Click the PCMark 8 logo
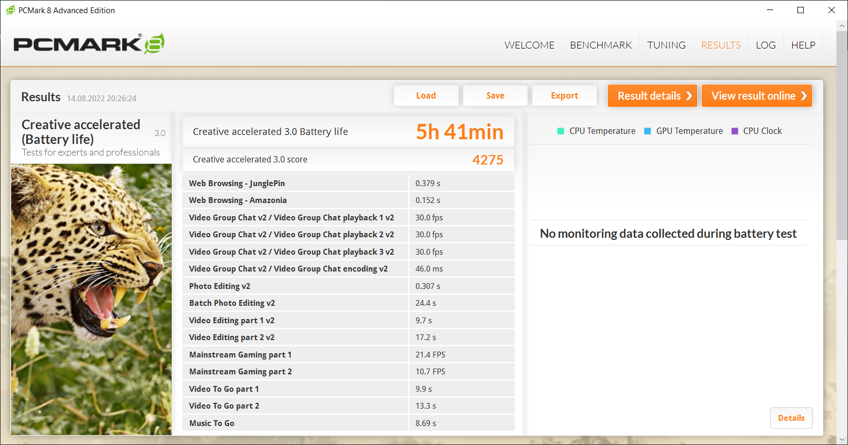848x445 pixels. point(88,44)
